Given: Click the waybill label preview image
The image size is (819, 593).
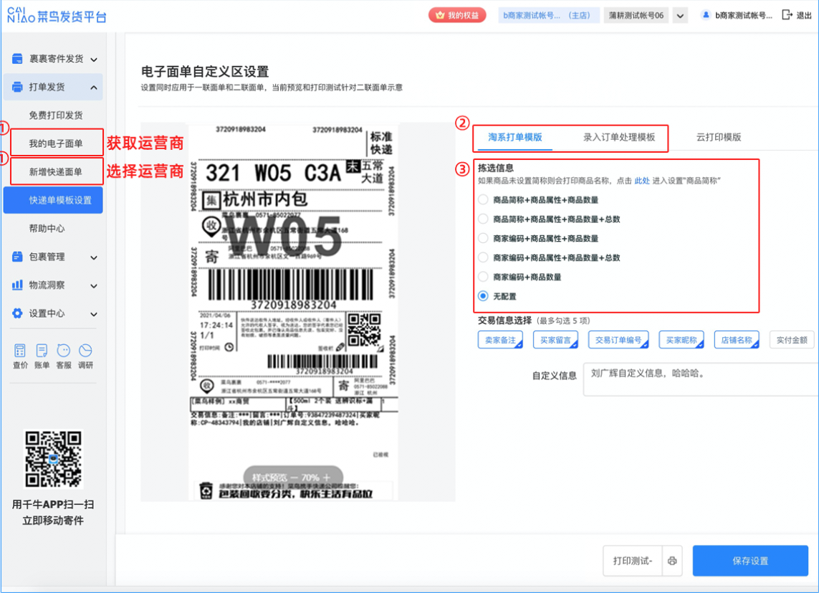Looking at the screenshot, I should [294, 313].
